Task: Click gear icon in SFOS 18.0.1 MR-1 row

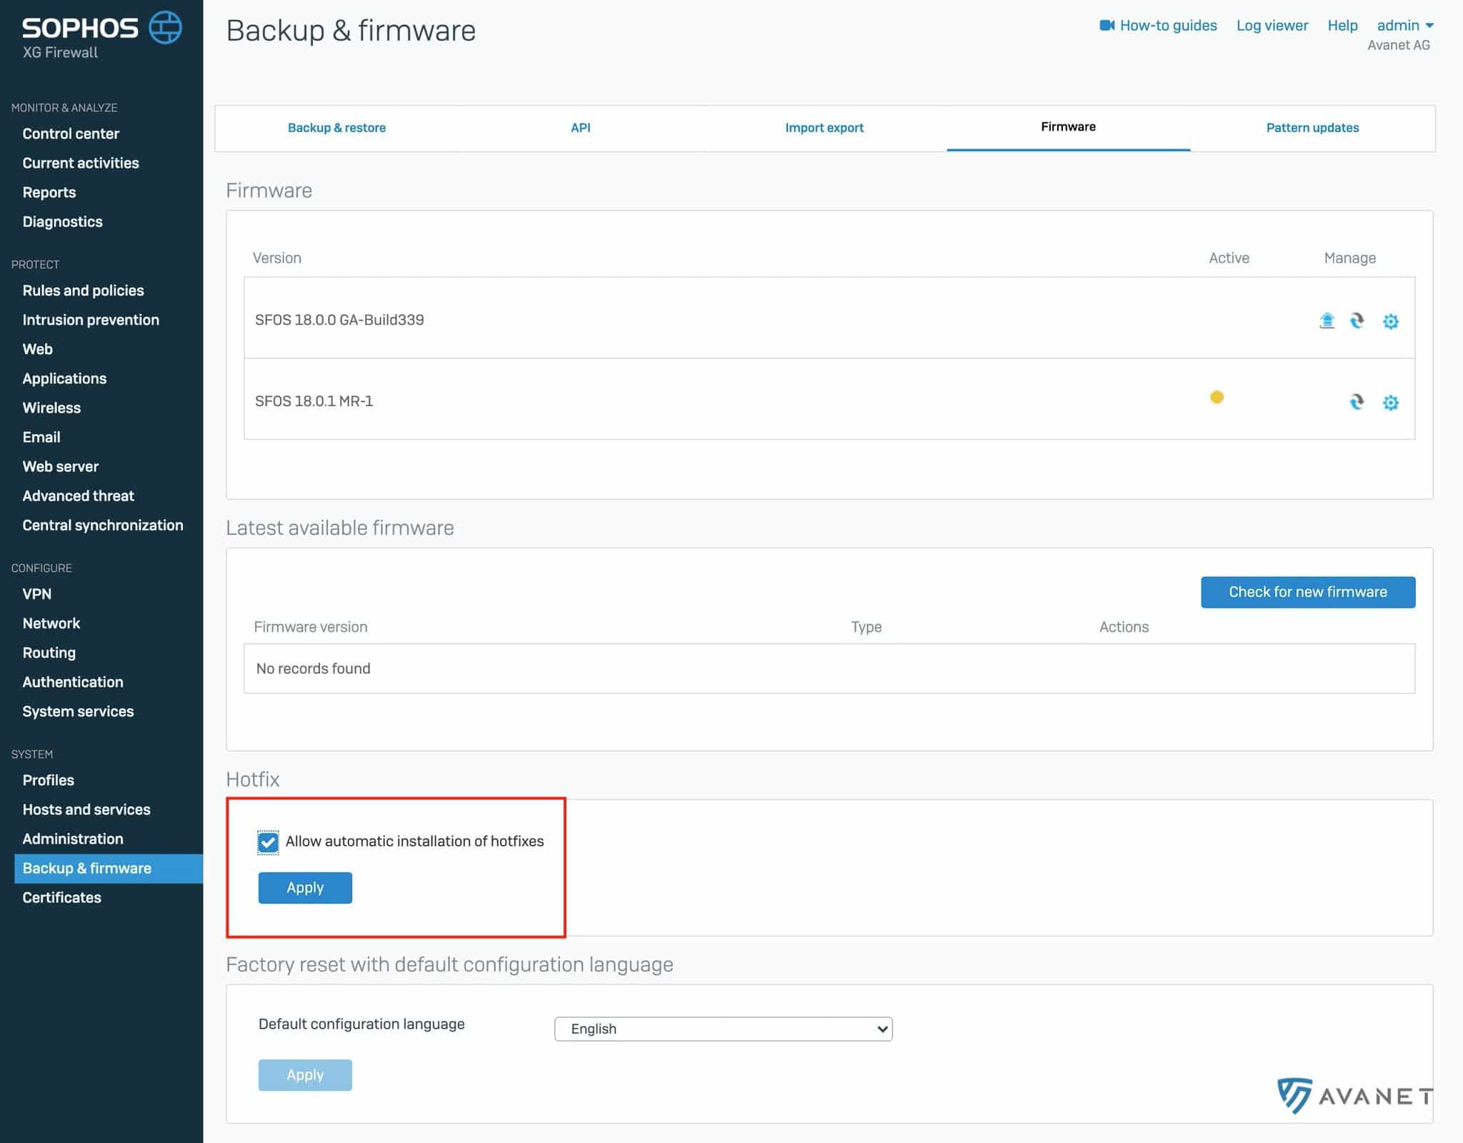Action: 1390,403
